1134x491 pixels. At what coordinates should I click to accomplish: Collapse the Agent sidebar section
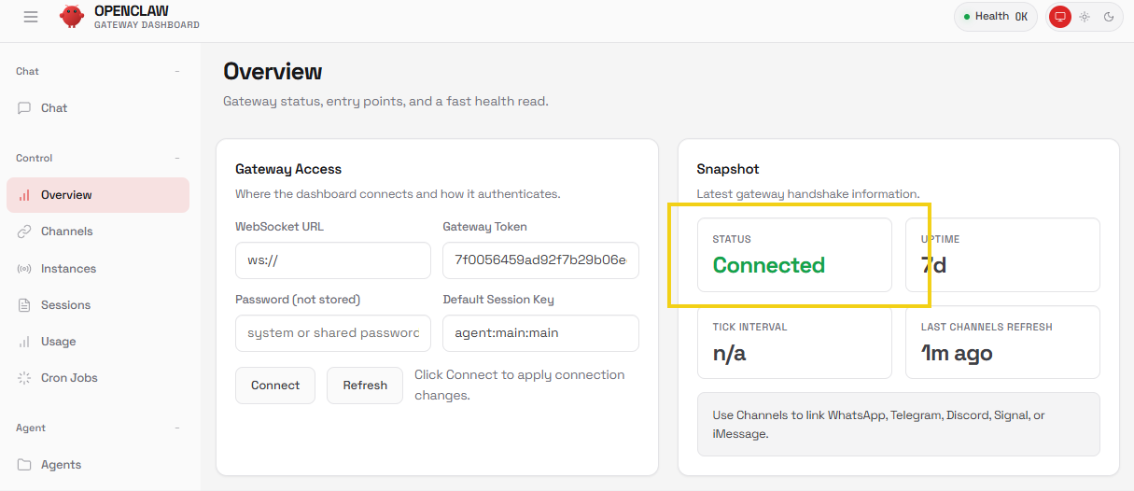[177, 428]
